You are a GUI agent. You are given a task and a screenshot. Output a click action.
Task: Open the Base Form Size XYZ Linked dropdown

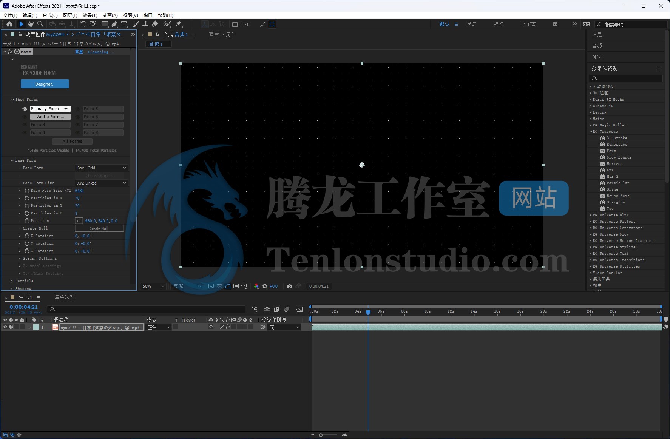(101, 183)
